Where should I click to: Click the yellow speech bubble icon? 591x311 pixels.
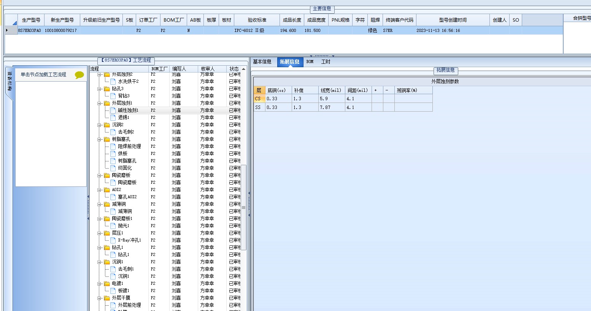point(79,75)
